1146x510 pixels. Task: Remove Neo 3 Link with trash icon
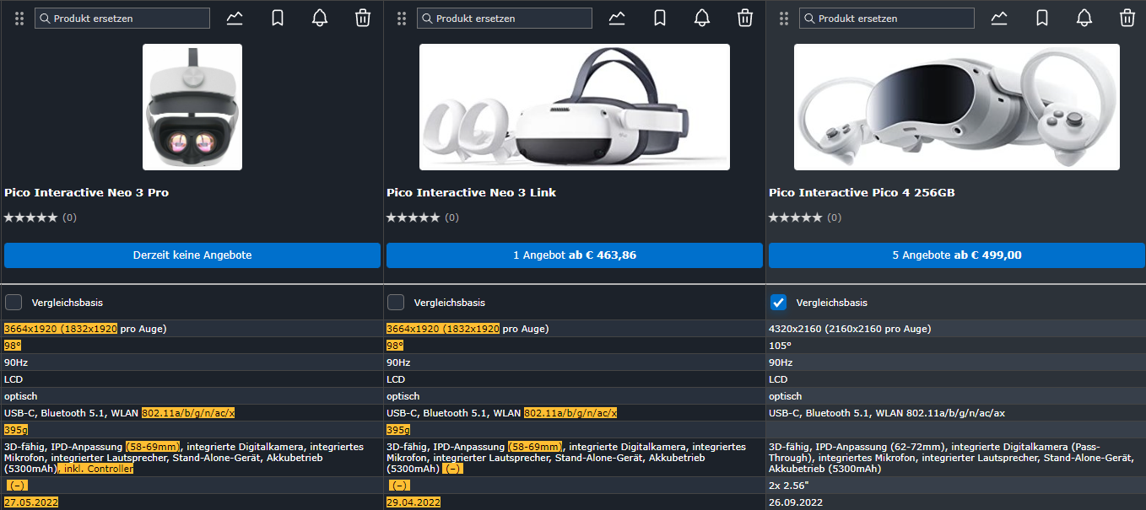tap(745, 18)
